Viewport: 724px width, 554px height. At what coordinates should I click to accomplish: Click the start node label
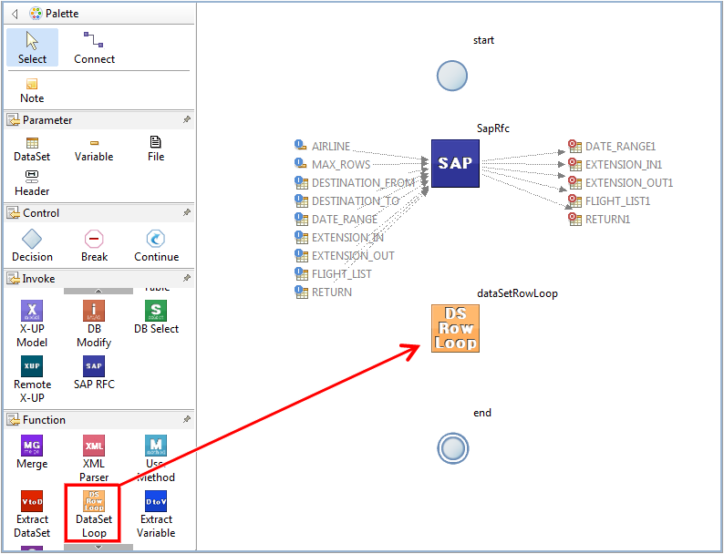point(483,41)
